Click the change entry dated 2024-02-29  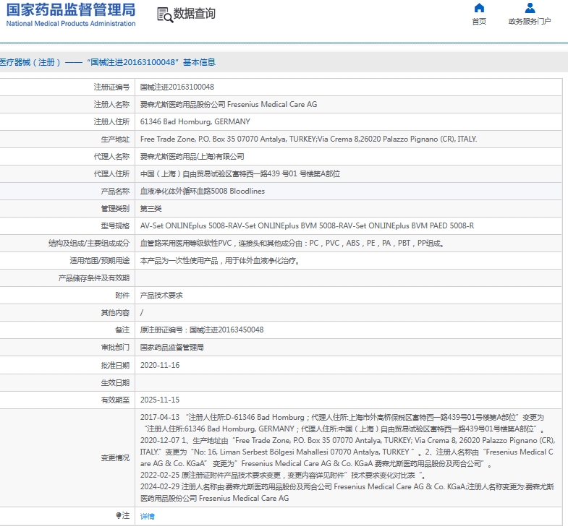coord(347,492)
